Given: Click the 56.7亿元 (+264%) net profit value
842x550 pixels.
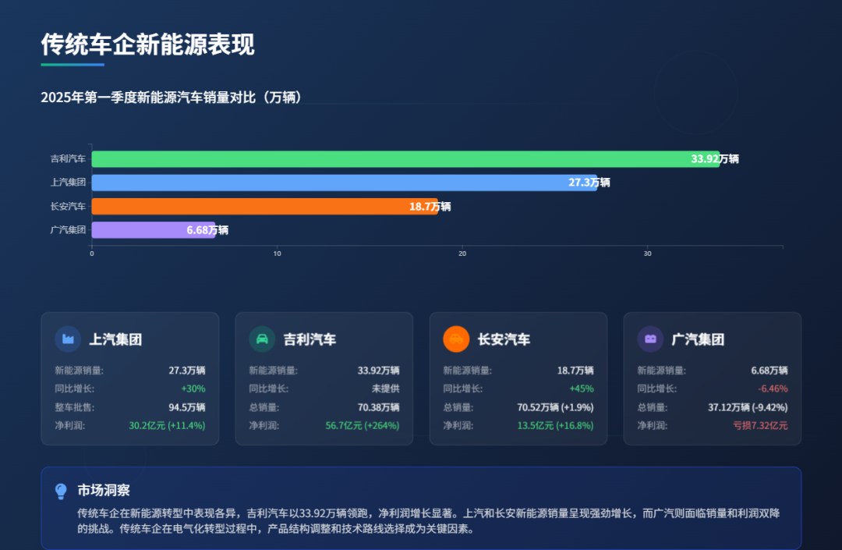Looking at the screenshot, I should [363, 426].
